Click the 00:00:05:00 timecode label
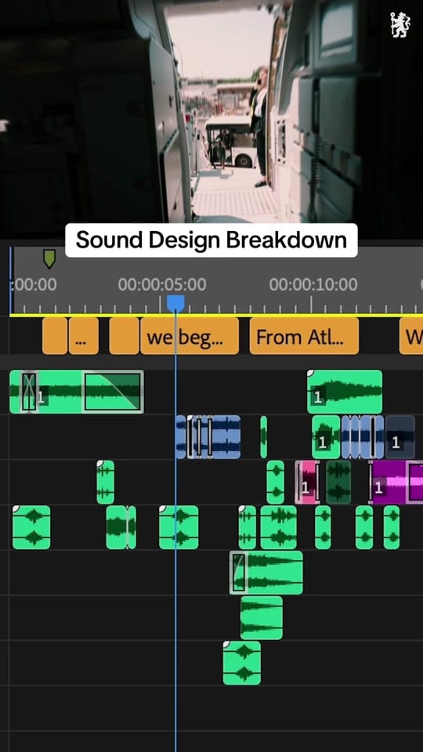Viewport: 423px width, 752px height. point(162,285)
